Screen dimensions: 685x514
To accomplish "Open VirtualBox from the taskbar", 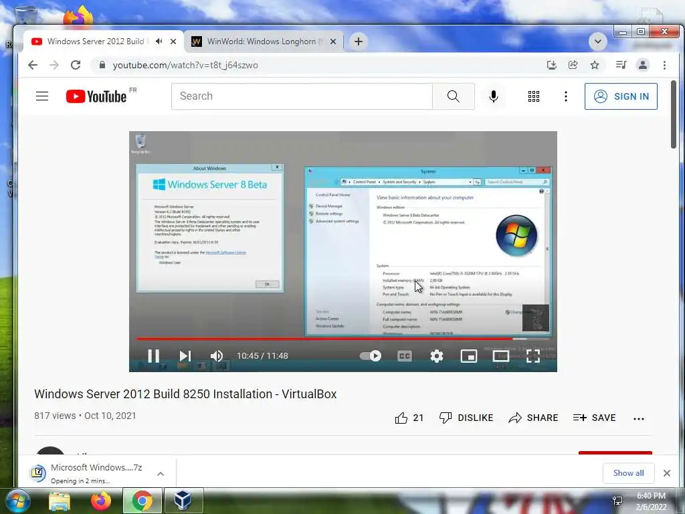I will click(183, 501).
